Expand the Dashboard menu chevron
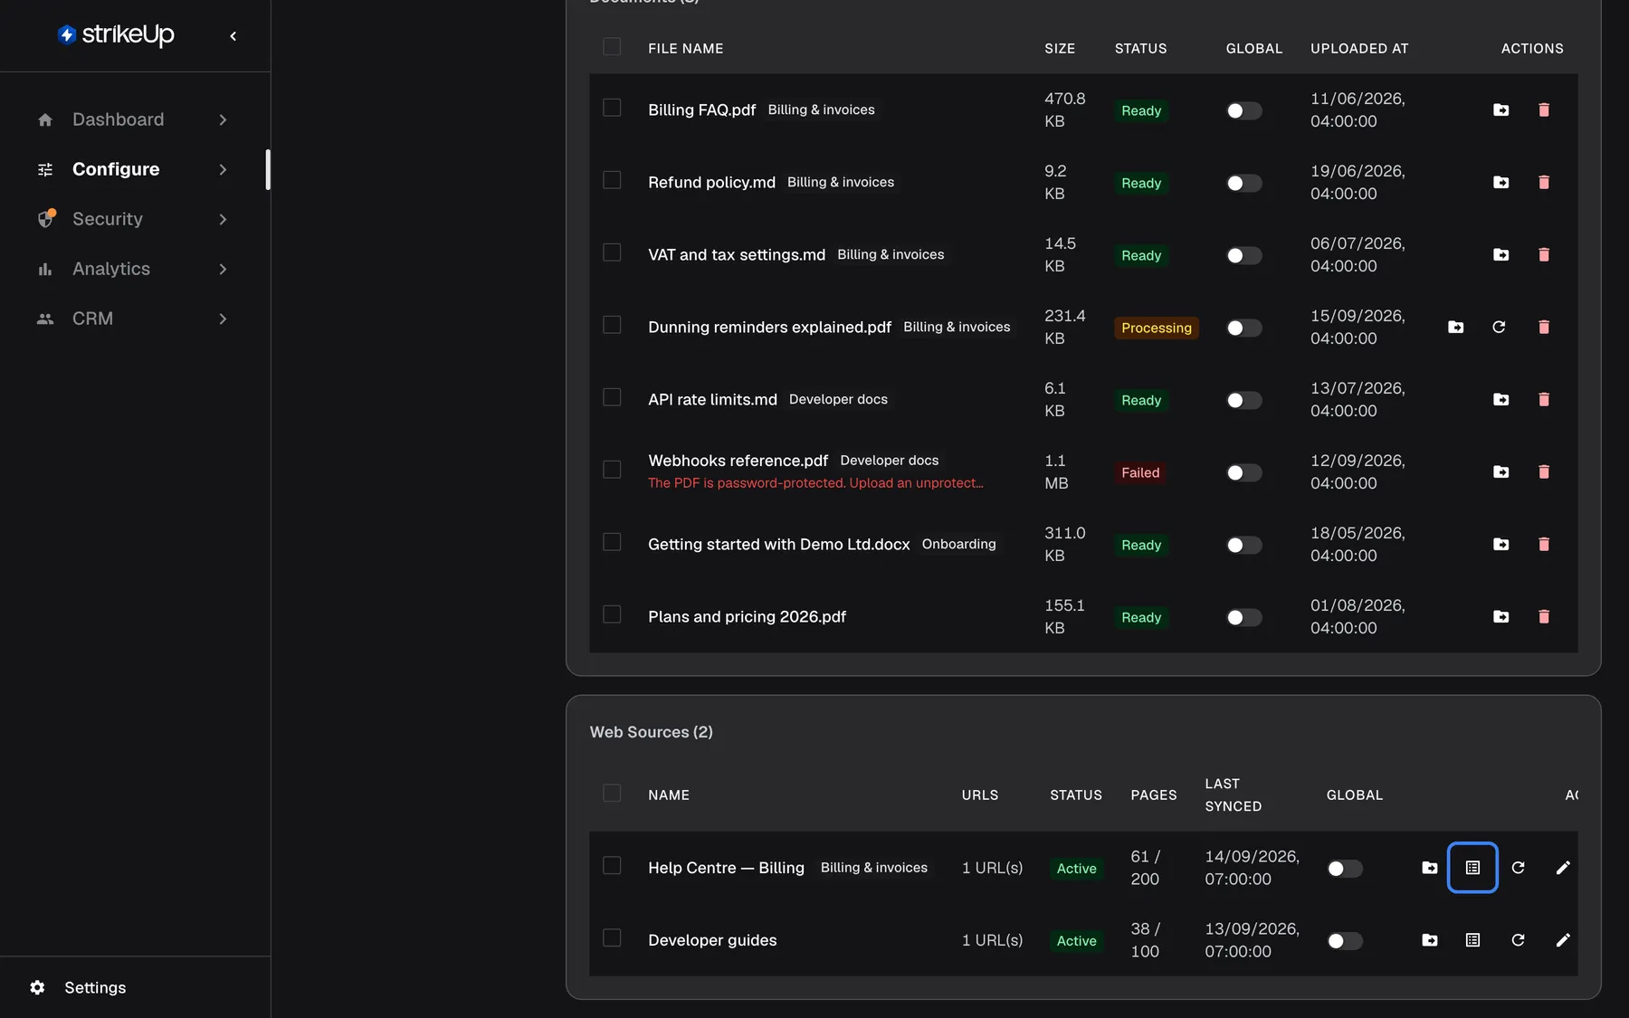The height and width of the screenshot is (1018, 1629). click(223, 119)
